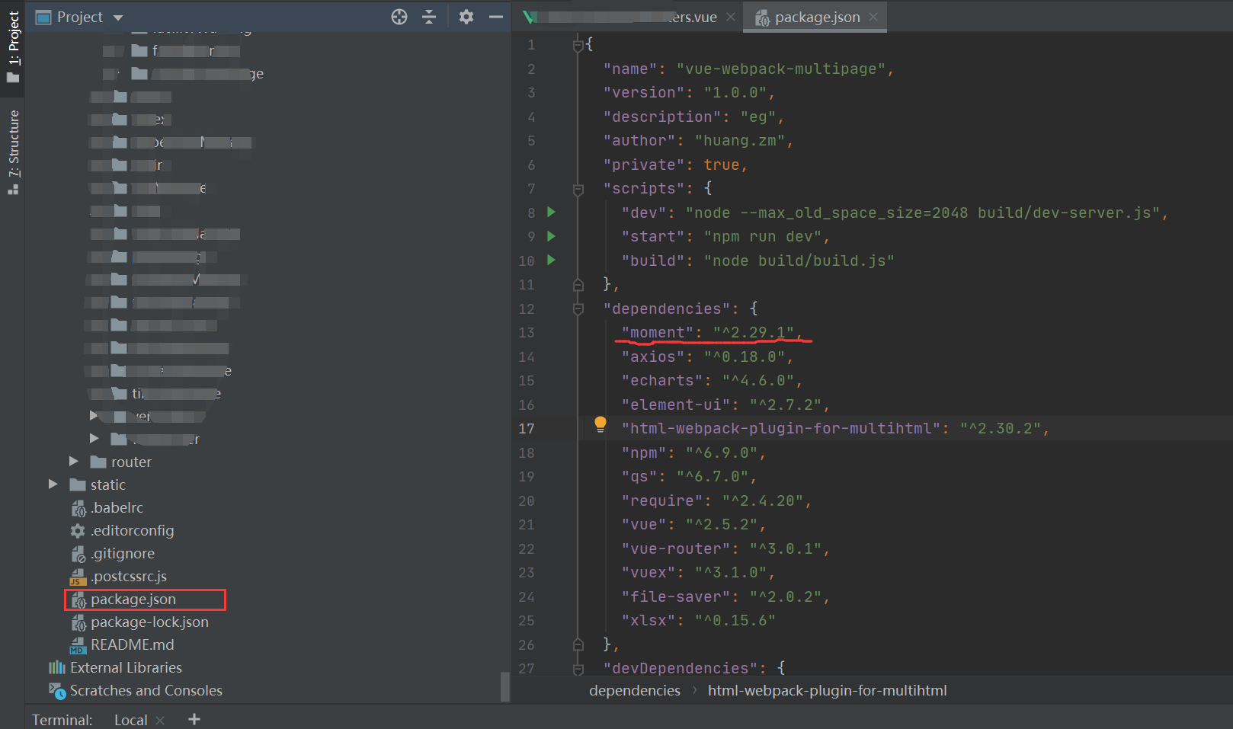Click the Project panel vertical scrollbar thumb
This screenshot has height=729, width=1233.
click(x=504, y=686)
